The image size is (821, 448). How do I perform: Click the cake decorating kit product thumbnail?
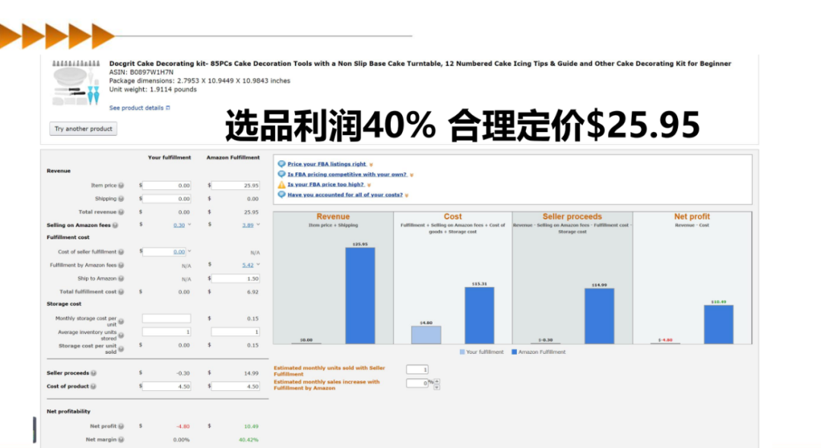click(x=76, y=83)
